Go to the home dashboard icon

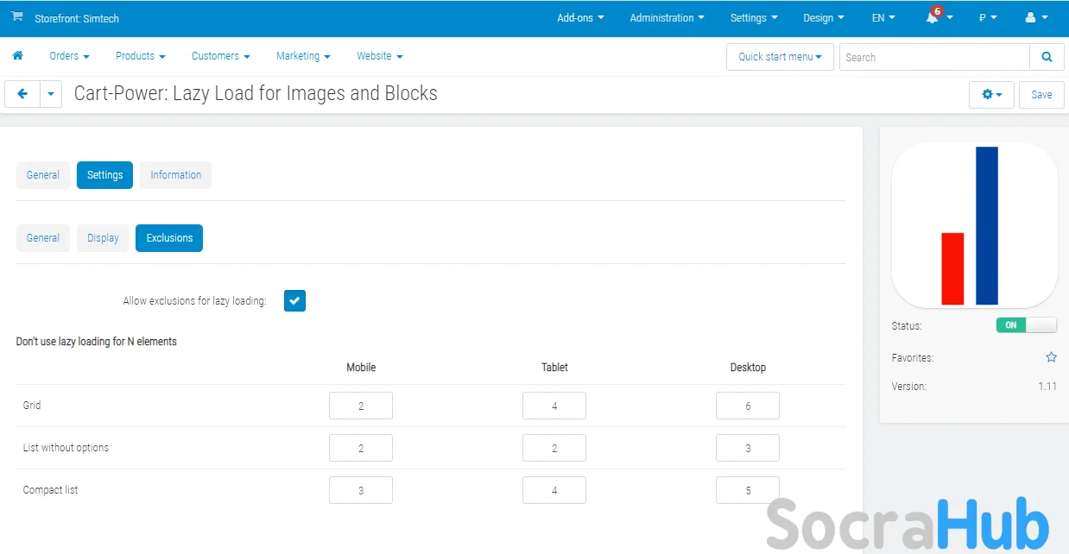tap(17, 56)
